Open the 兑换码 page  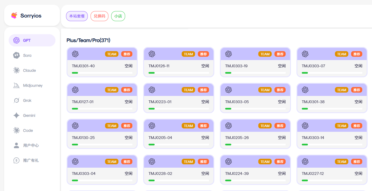point(99,16)
